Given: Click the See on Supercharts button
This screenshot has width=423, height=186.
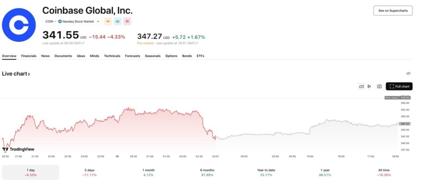Looking at the screenshot, I should 392,11.
